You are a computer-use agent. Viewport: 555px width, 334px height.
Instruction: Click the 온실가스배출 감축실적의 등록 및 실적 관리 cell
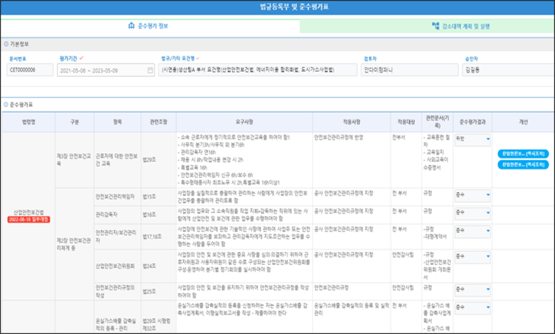pos(351,316)
